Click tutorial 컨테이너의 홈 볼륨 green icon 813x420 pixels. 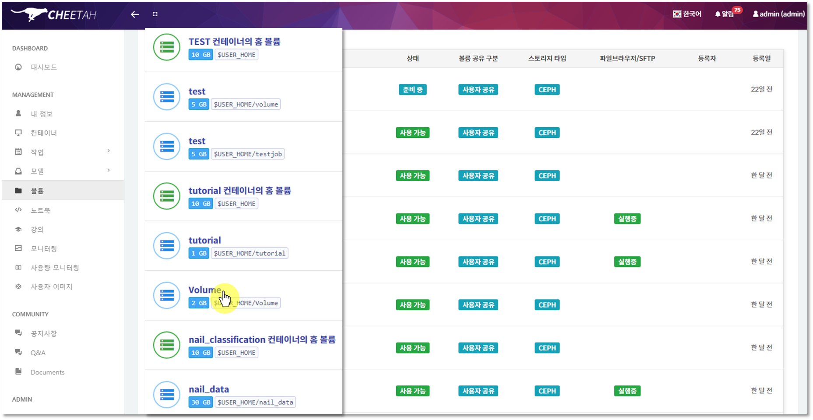pyautogui.click(x=167, y=196)
